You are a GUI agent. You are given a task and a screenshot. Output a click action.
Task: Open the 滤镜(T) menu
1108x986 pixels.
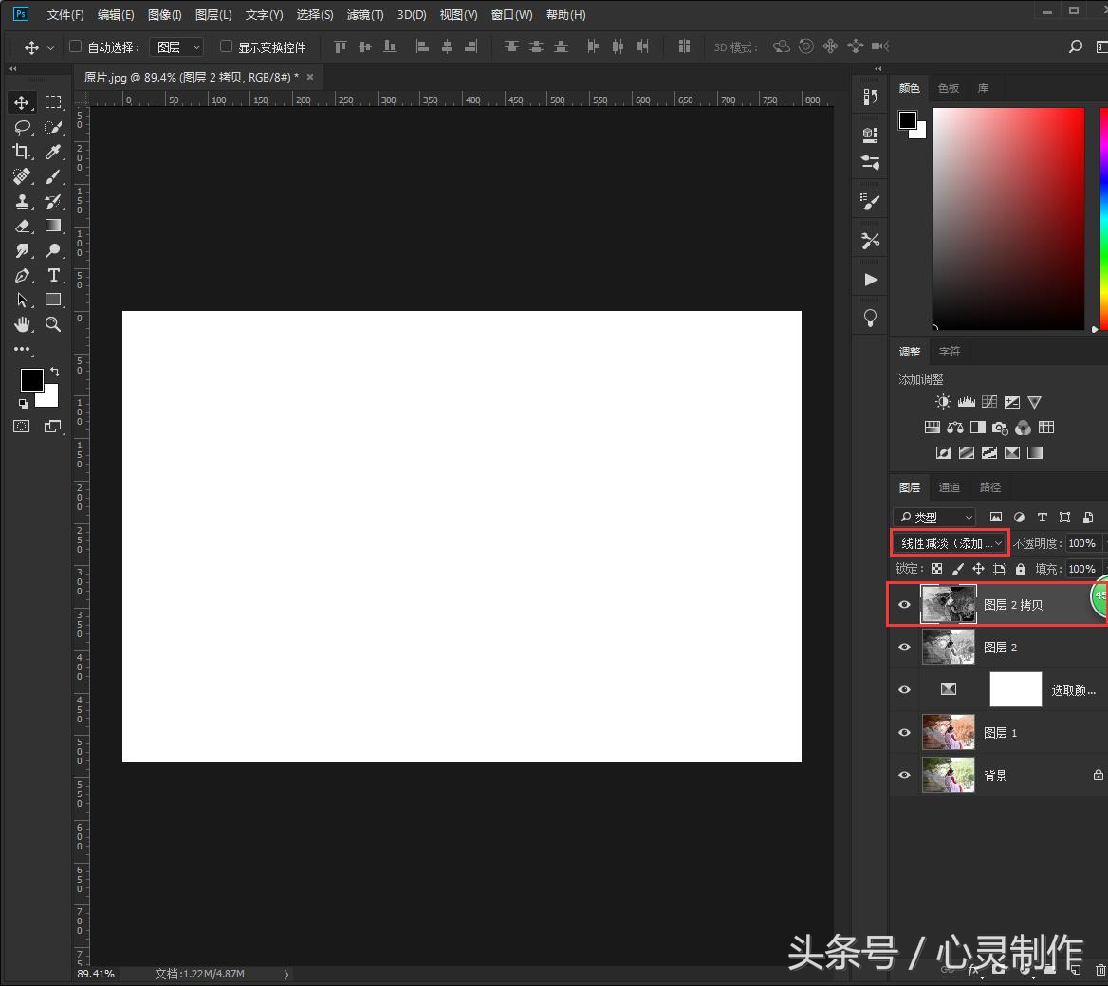pyautogui.click(x=364, y=14)
